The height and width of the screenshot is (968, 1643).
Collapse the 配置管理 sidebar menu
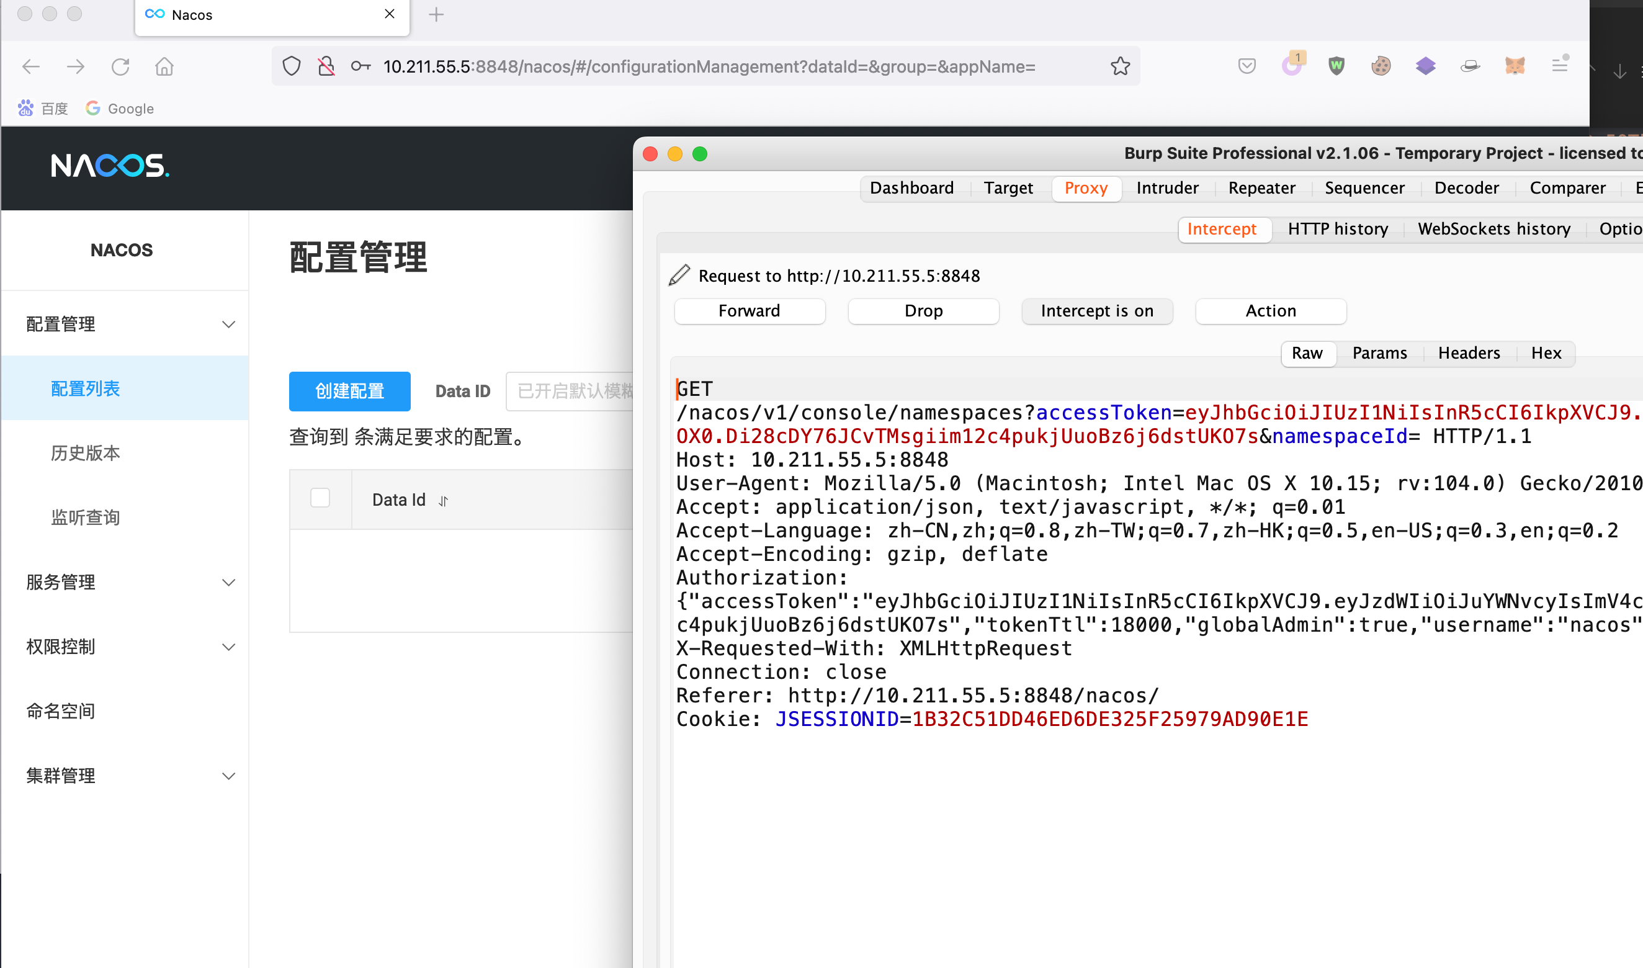point(125,324)
